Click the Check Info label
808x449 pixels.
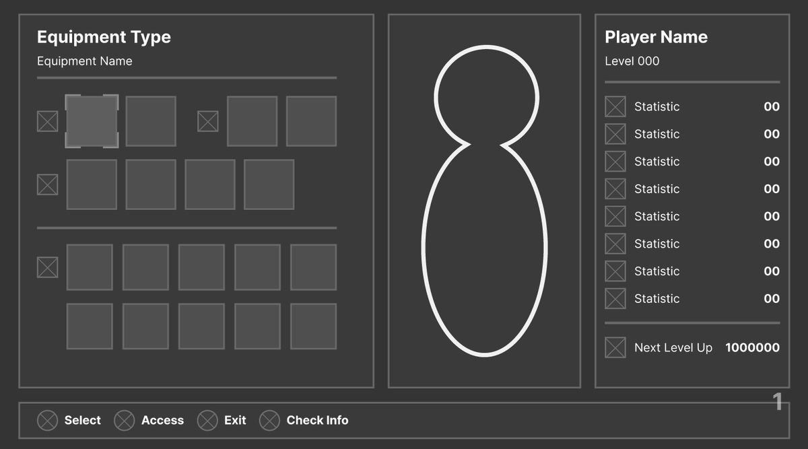click(317, 420)
